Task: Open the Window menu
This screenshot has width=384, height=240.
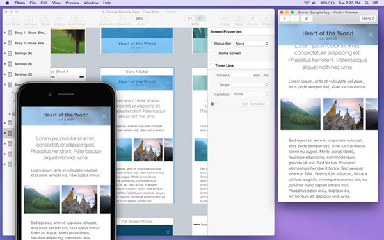Action: (91, 3)
